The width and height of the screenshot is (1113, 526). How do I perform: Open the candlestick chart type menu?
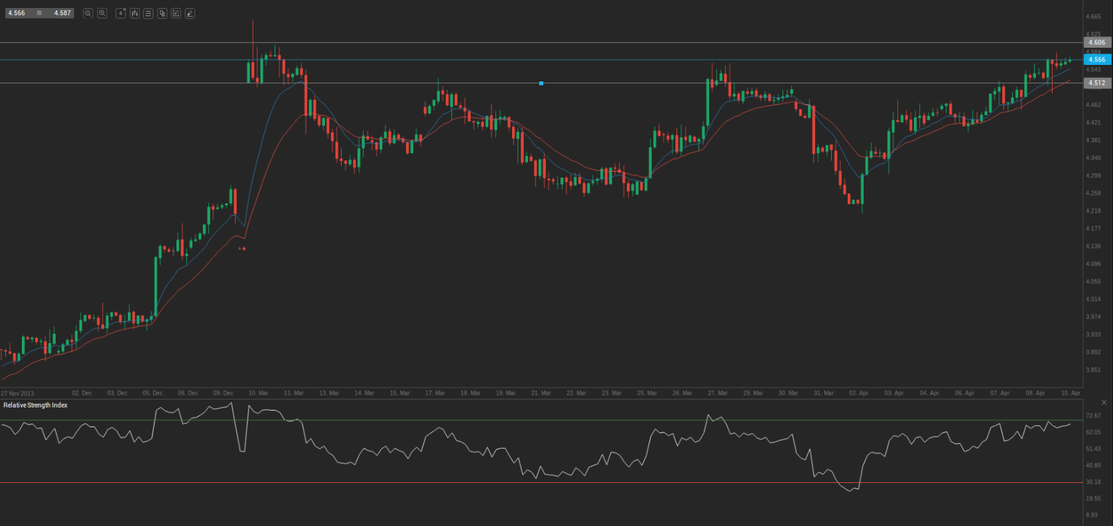135,13
